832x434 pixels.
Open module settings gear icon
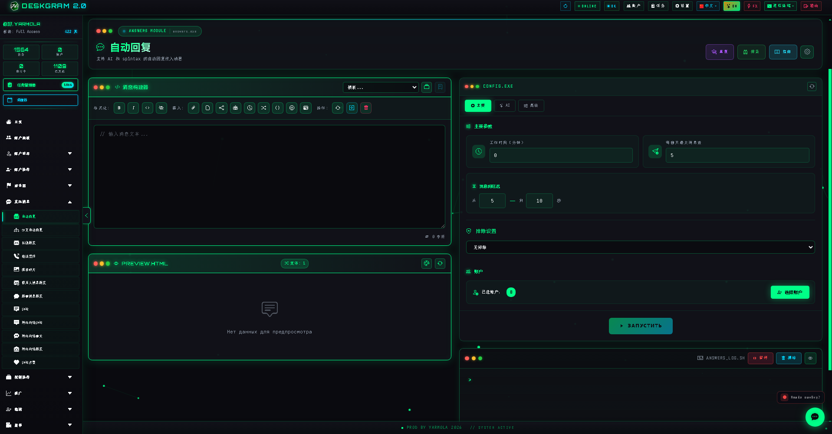click(x=807, y=52)
